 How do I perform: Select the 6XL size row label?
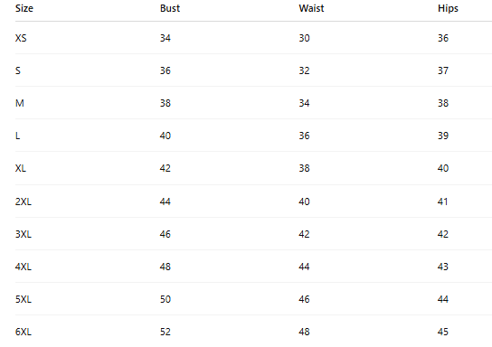coord(24,332)
